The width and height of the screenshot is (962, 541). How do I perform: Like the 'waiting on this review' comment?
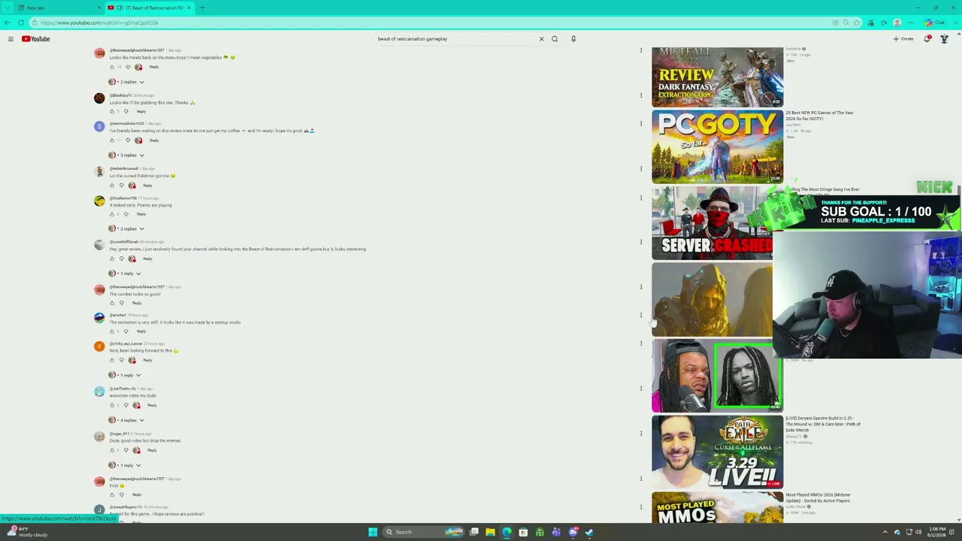[113, 141]
